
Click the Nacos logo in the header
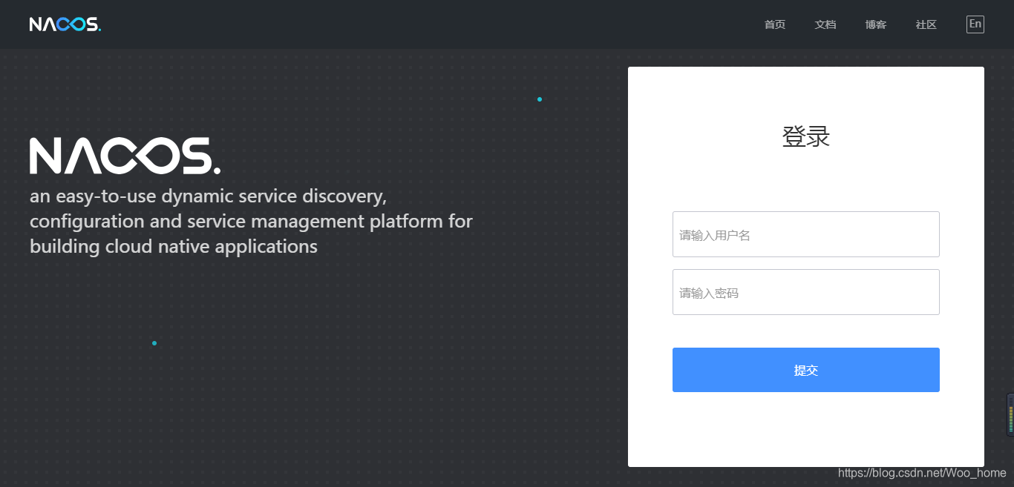coord(65,24)
